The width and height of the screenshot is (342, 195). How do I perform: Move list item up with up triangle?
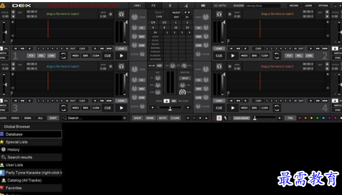click(206, 118)
